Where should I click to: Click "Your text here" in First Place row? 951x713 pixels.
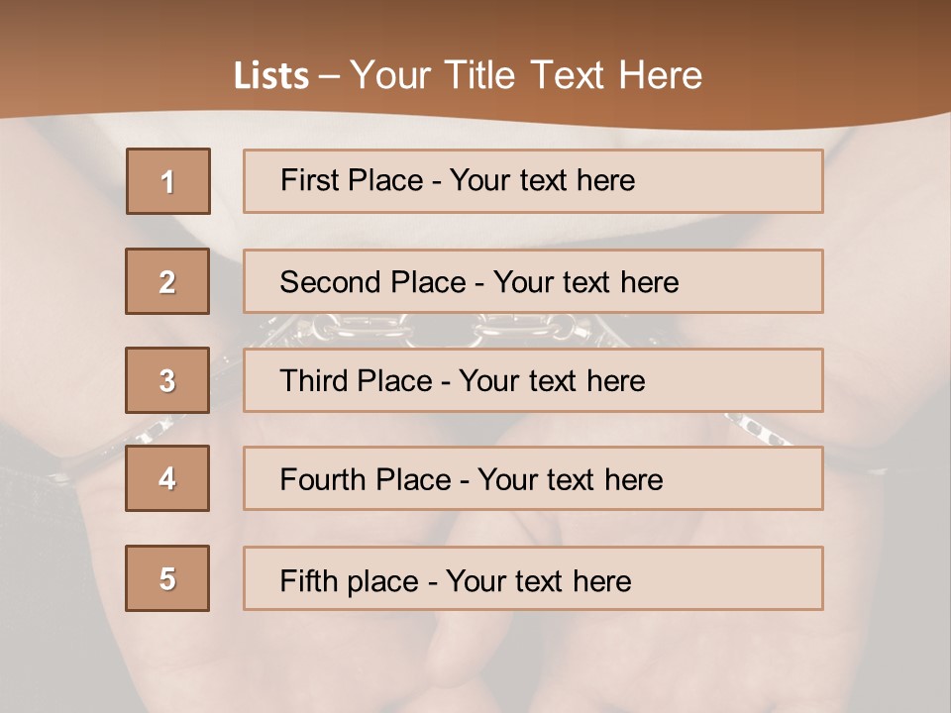coord(542,180)
